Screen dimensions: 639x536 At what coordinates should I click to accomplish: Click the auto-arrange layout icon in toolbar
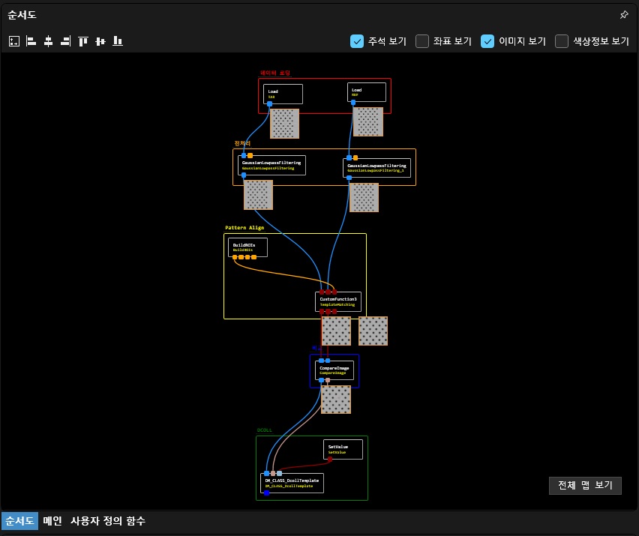point(13,41)
